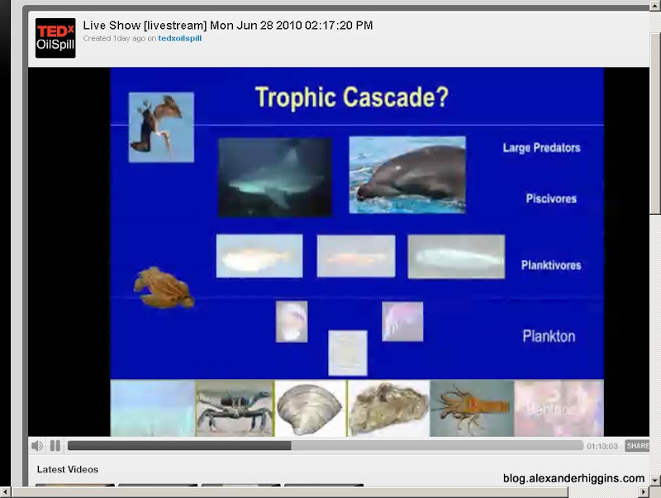661x498 pixels.
Task: Click the 01:13:03 video time display
Action: pyautogui.click(x=602, y=446)
